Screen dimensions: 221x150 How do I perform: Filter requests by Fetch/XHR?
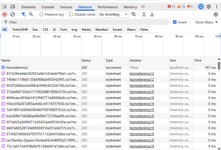click(20, 30)
